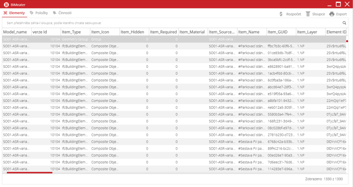Image resolution: width=353 pixels, height=187 pixels.
Task: Click the red vertical scrollbar thumb
Action: (x=347, y=41)
